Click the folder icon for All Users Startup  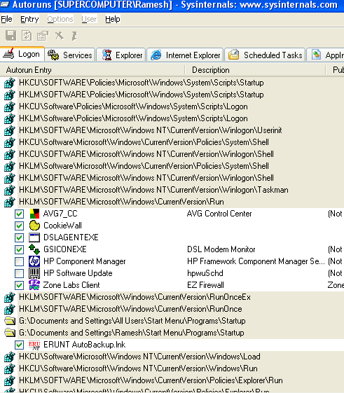click(x=10, y=321)
